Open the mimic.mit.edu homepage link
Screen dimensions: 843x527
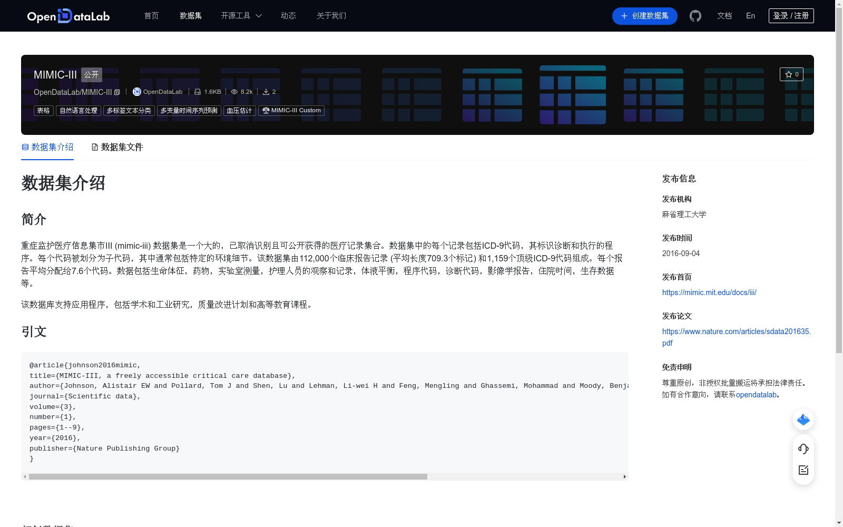(x=709, y=292)
